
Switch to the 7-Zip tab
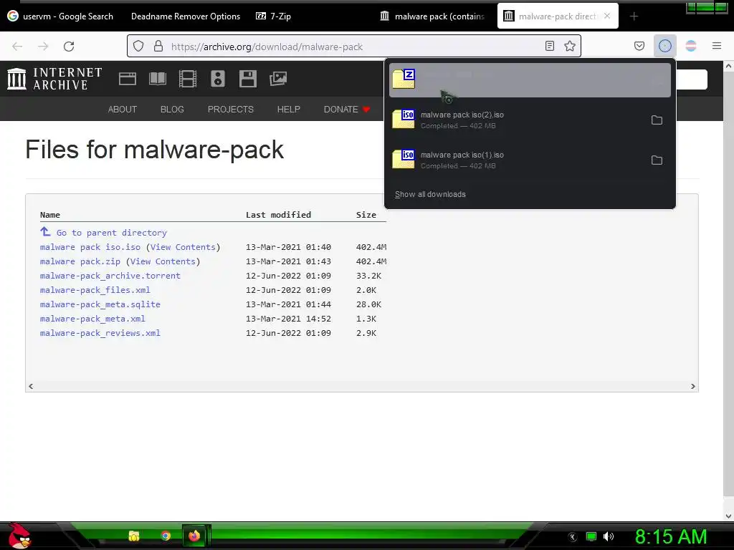[x=273, y=16]
